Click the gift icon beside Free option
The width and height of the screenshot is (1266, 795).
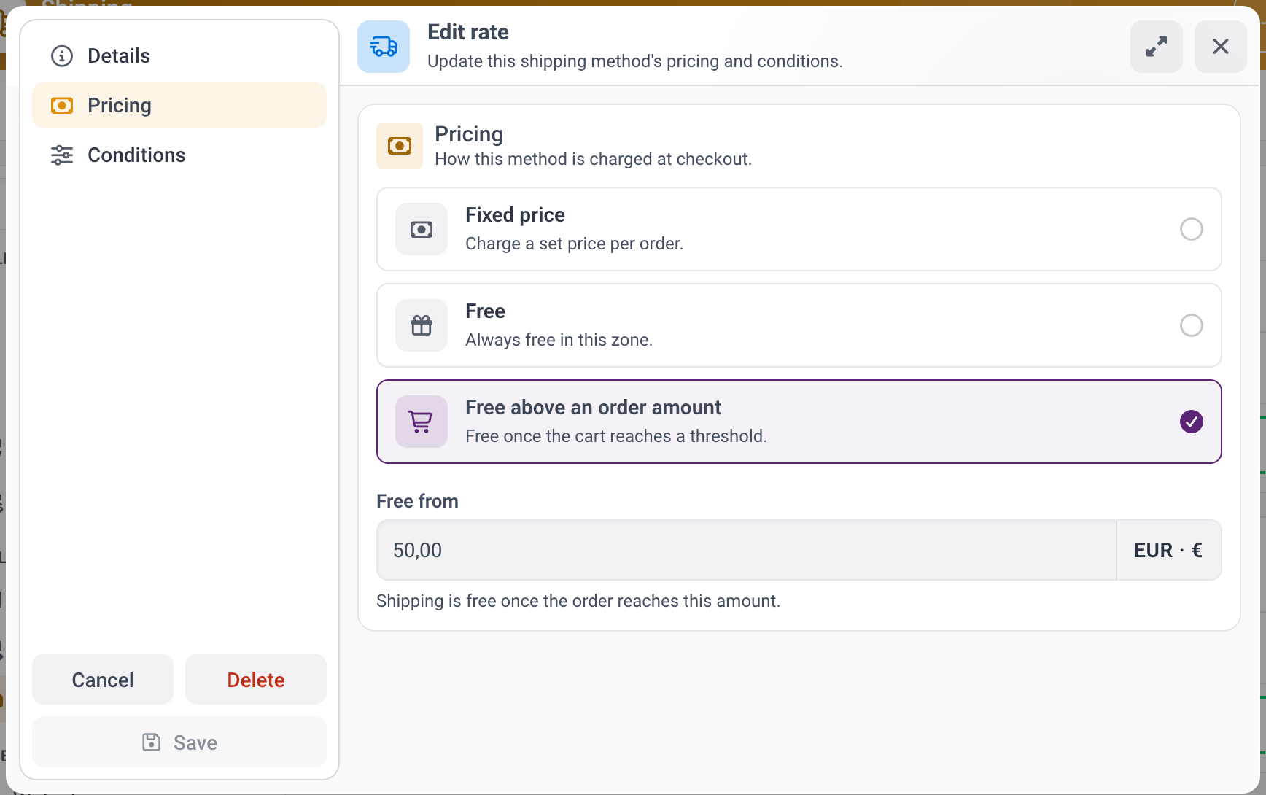coord(422,325)
